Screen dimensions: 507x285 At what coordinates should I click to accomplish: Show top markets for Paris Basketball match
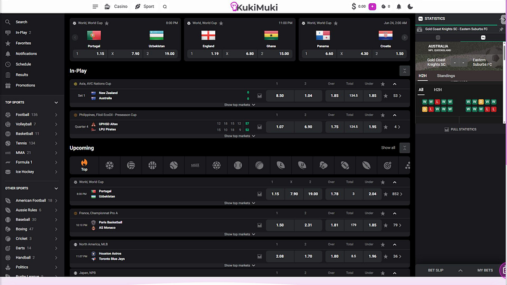pyautogui.click(x=240, y=234)
